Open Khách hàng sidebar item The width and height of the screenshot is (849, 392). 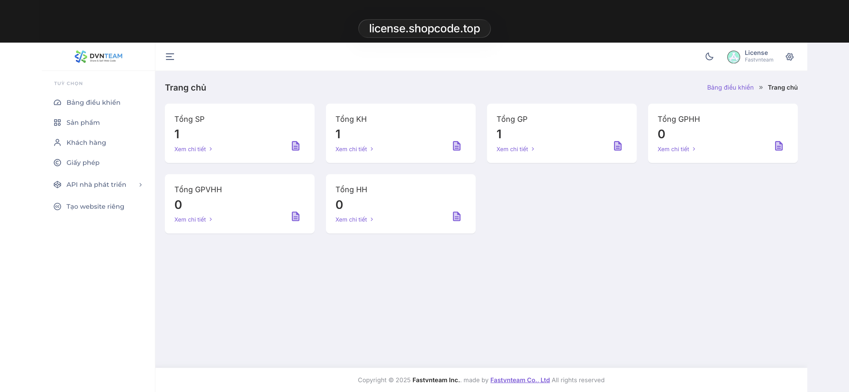pyautogui.click(x=86, y=143)
